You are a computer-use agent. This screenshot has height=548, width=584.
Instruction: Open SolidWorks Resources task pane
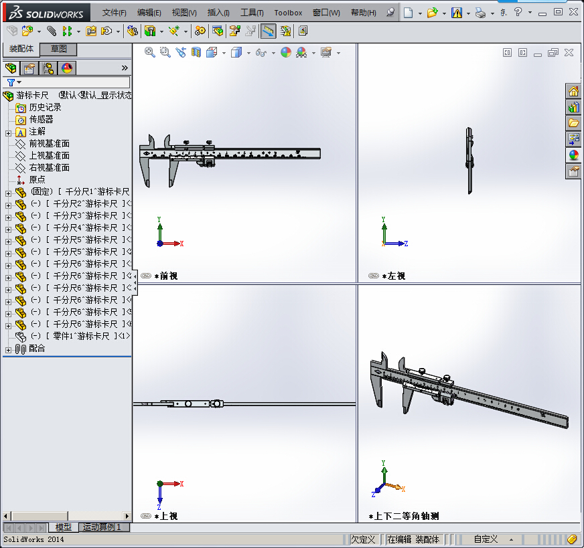573,91
